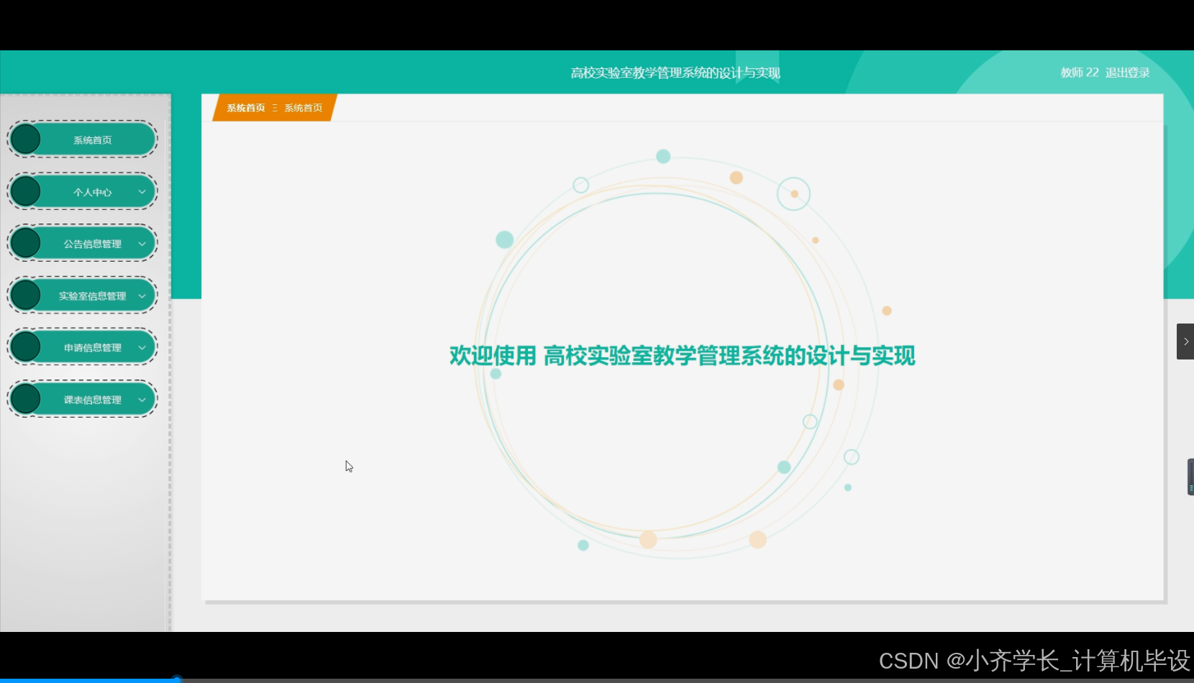This screenshot has width=1194, height=683.
Task: Expand the 课表信息管理 submenu
Action: pyautogui.click(x=144, y=398)
